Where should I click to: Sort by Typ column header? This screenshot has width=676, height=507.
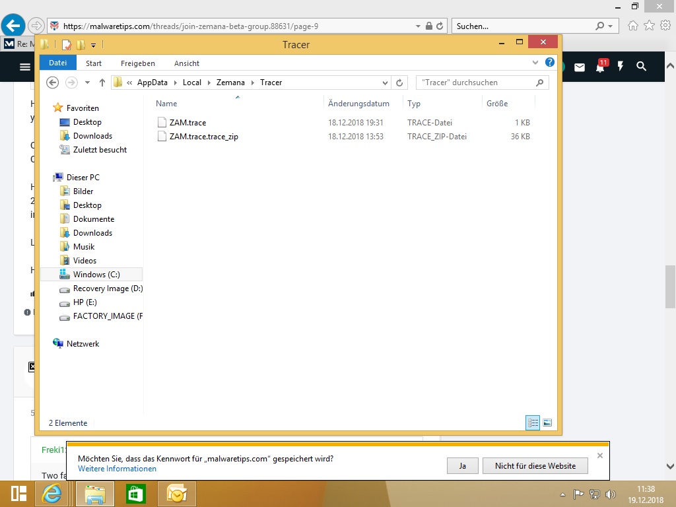pyautogui.click(x=442, y=104)
